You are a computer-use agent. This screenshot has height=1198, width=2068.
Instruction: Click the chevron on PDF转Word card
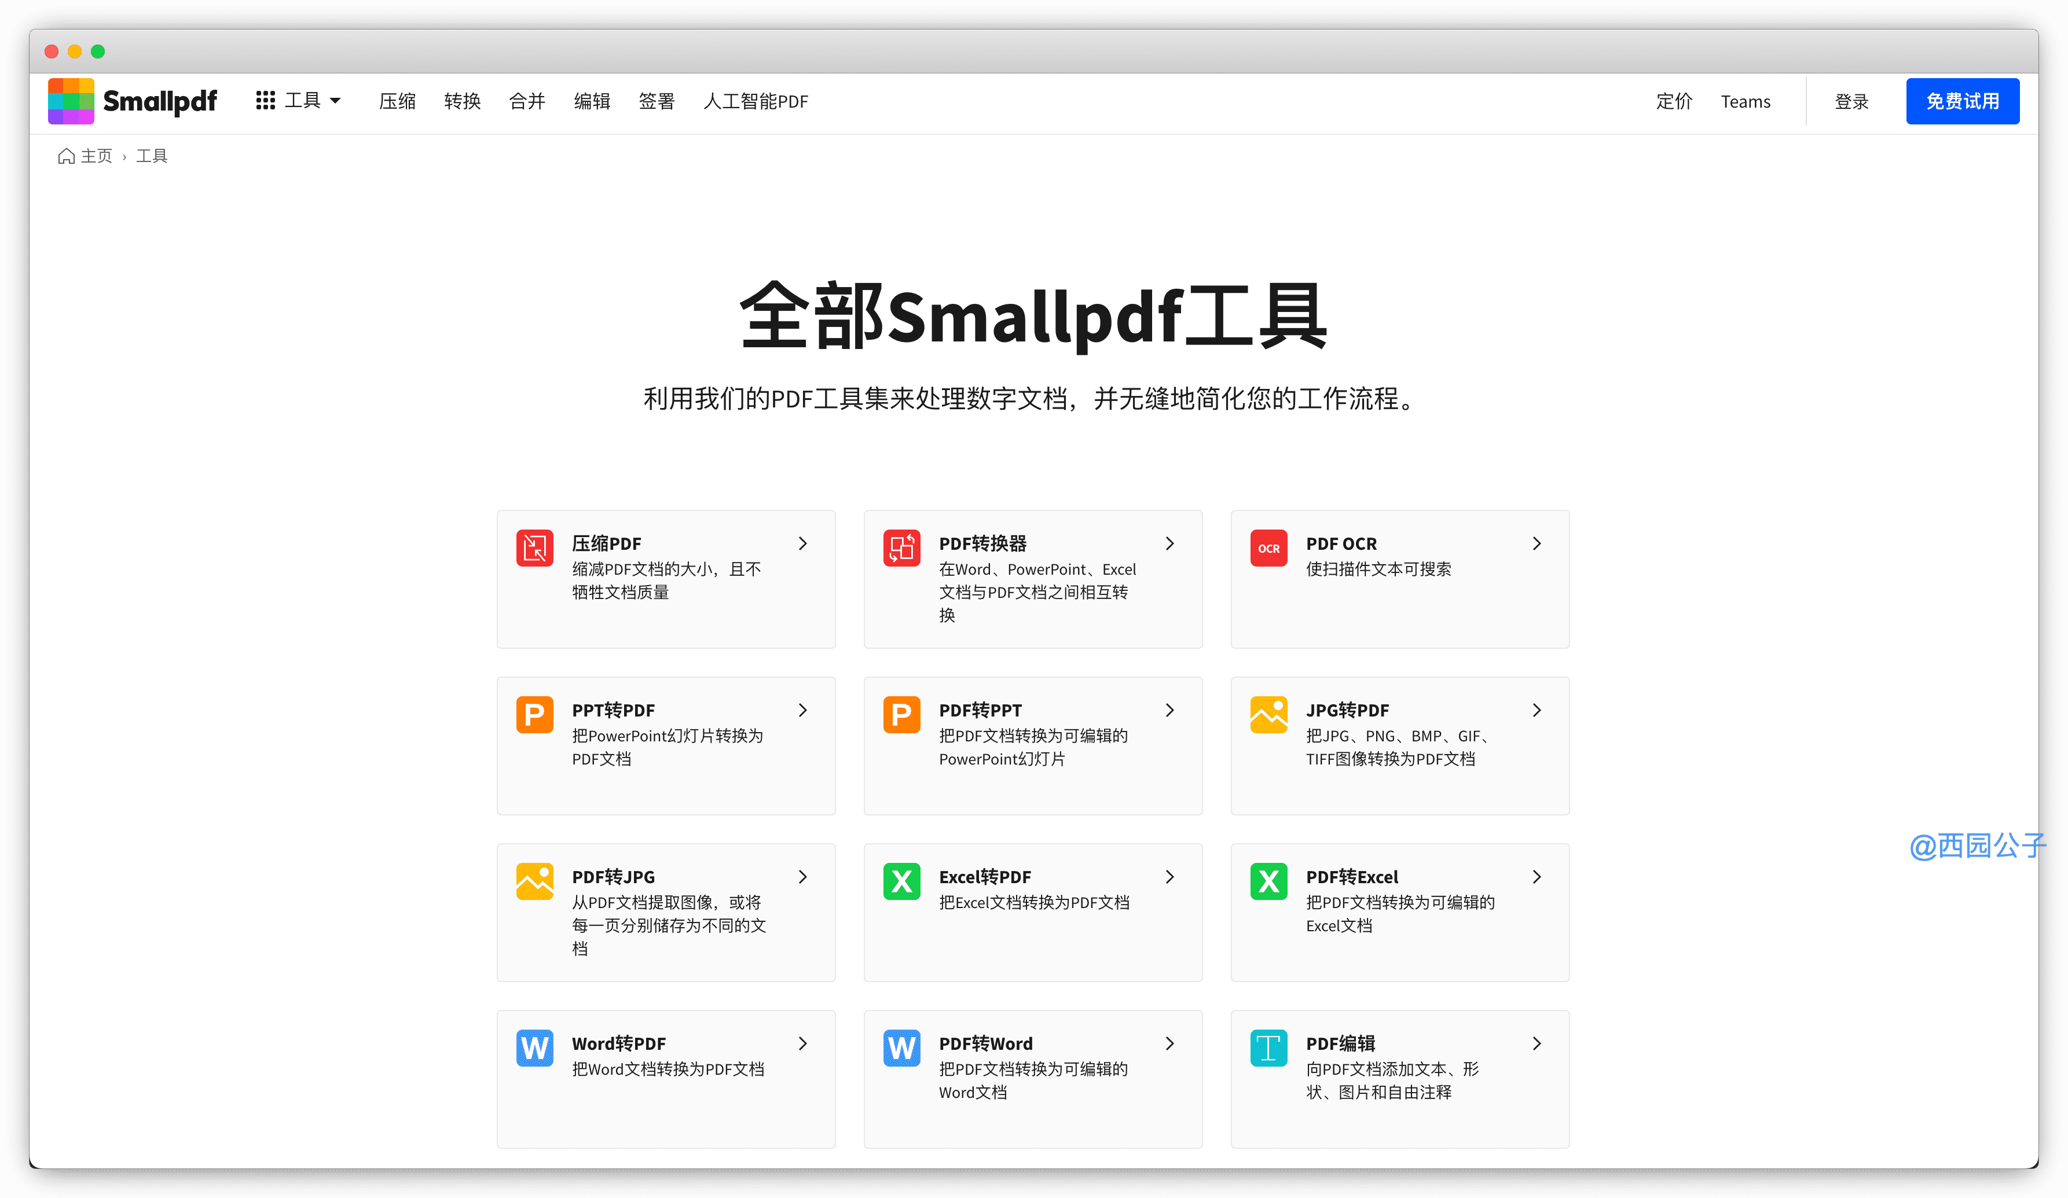coord(1169,1043)
